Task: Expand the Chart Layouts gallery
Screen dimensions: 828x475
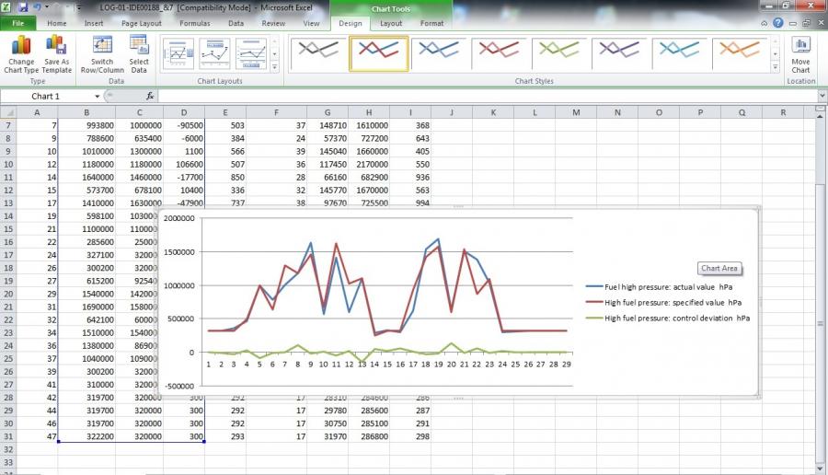Action: (274, 67)
